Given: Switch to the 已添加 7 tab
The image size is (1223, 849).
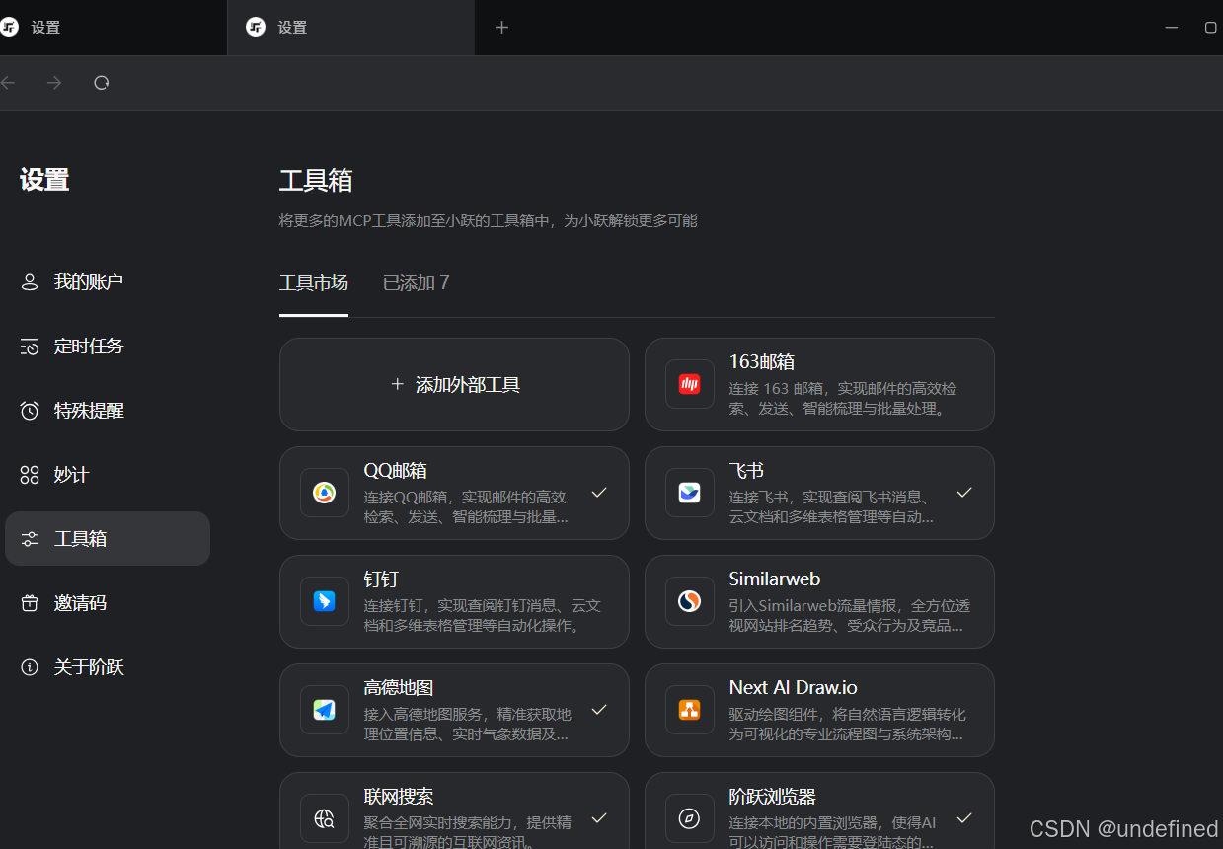Looking at the screenshot, I should tap(416, 283).
